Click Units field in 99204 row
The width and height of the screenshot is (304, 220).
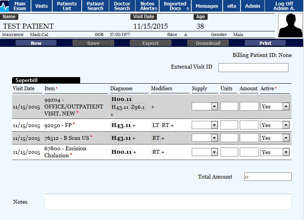click(229, 107)
